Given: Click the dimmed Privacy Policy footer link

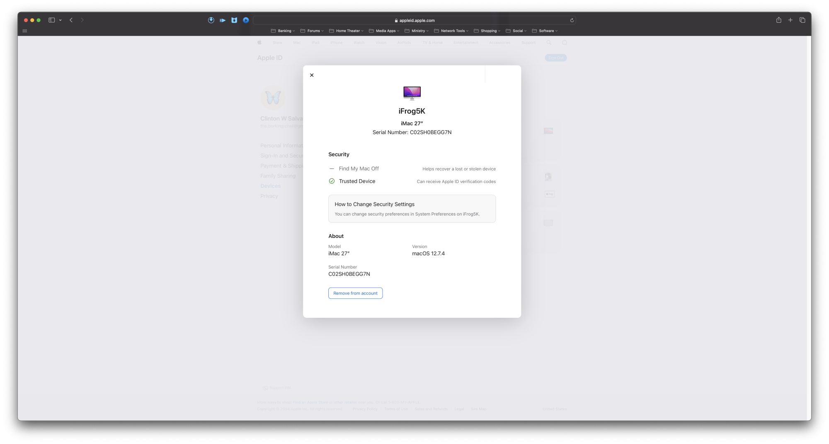Looking at the screenshot, I should [365, 409].
